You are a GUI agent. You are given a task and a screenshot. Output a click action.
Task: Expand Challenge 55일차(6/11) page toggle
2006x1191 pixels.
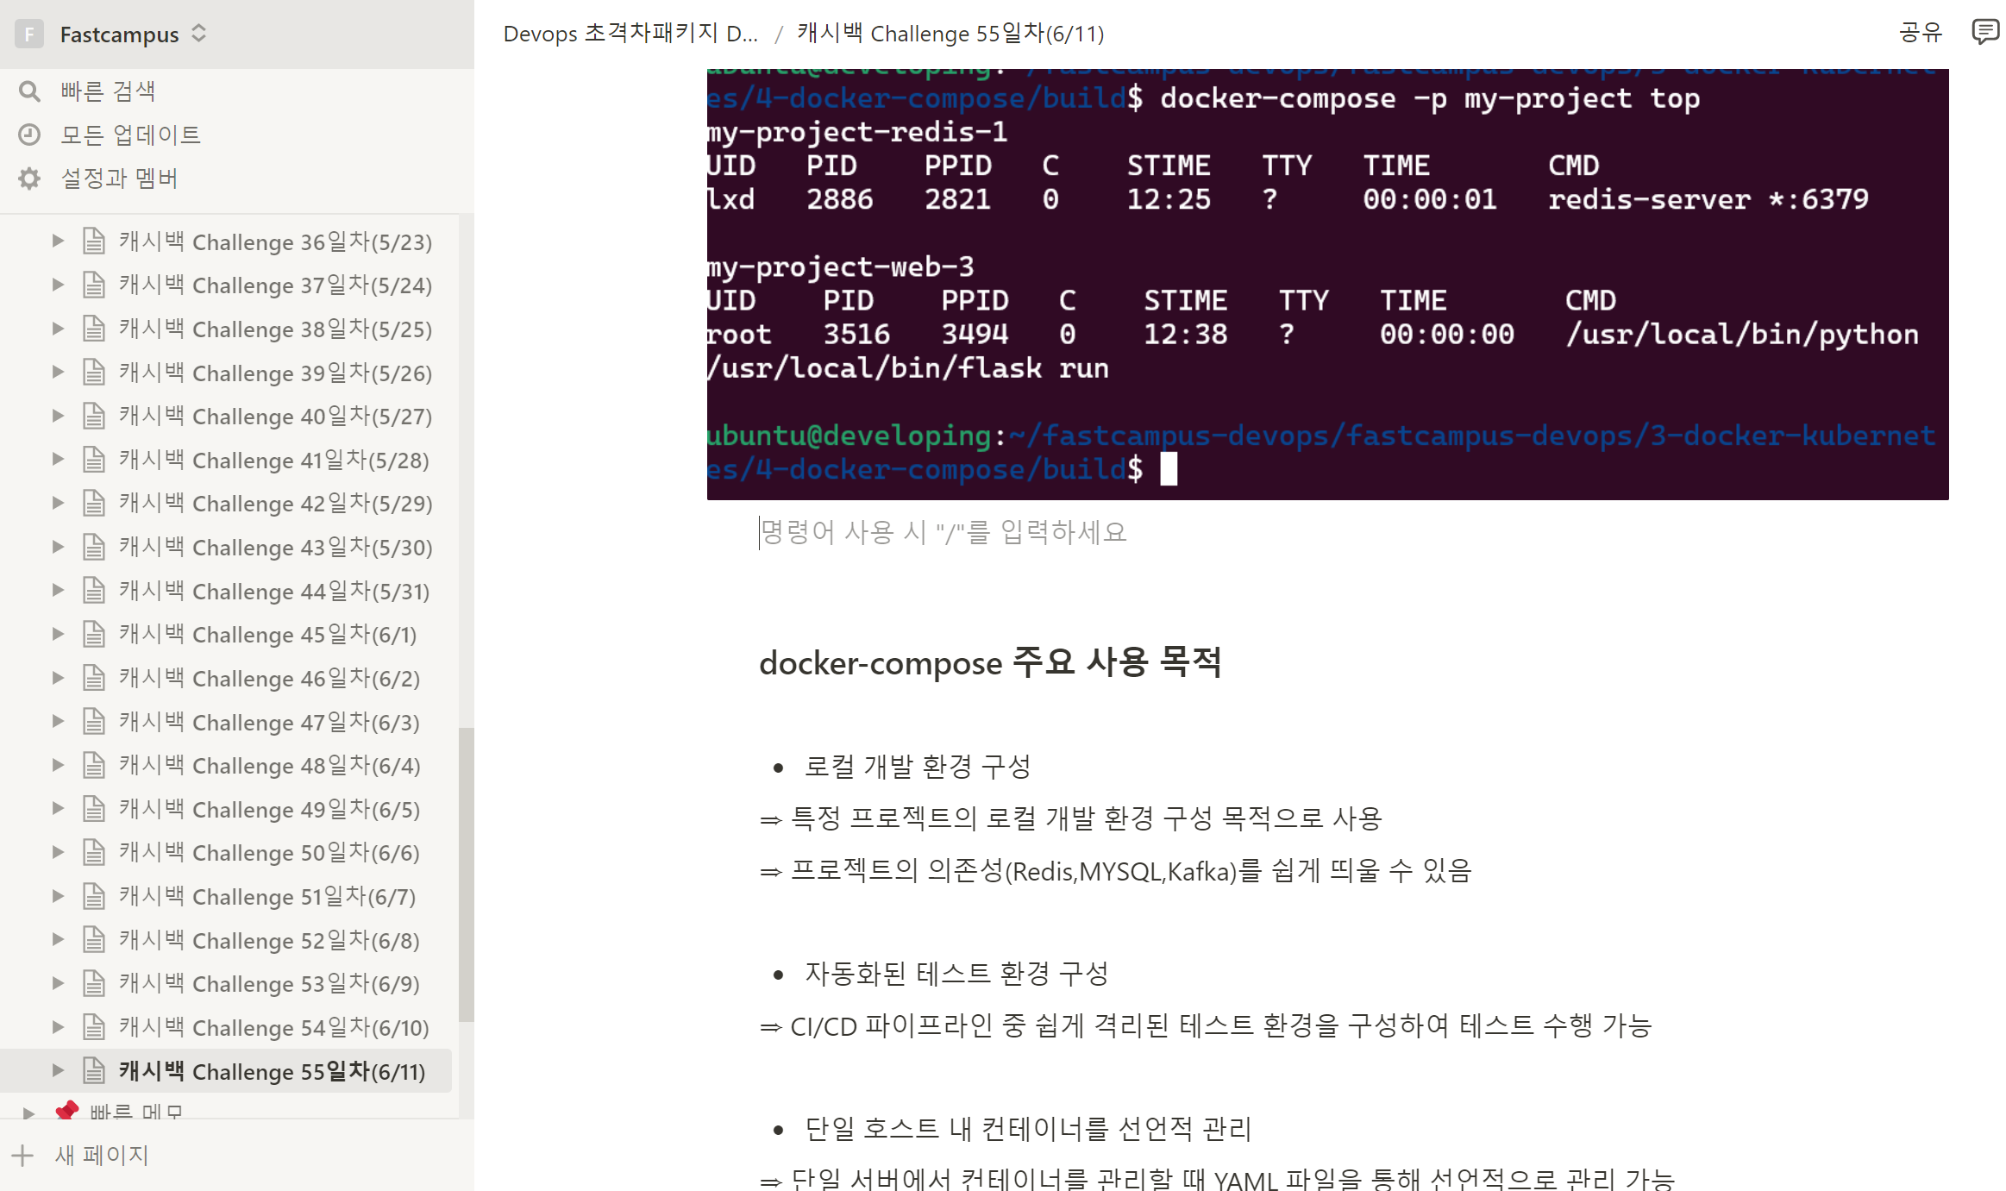(x=58, y=1071)
